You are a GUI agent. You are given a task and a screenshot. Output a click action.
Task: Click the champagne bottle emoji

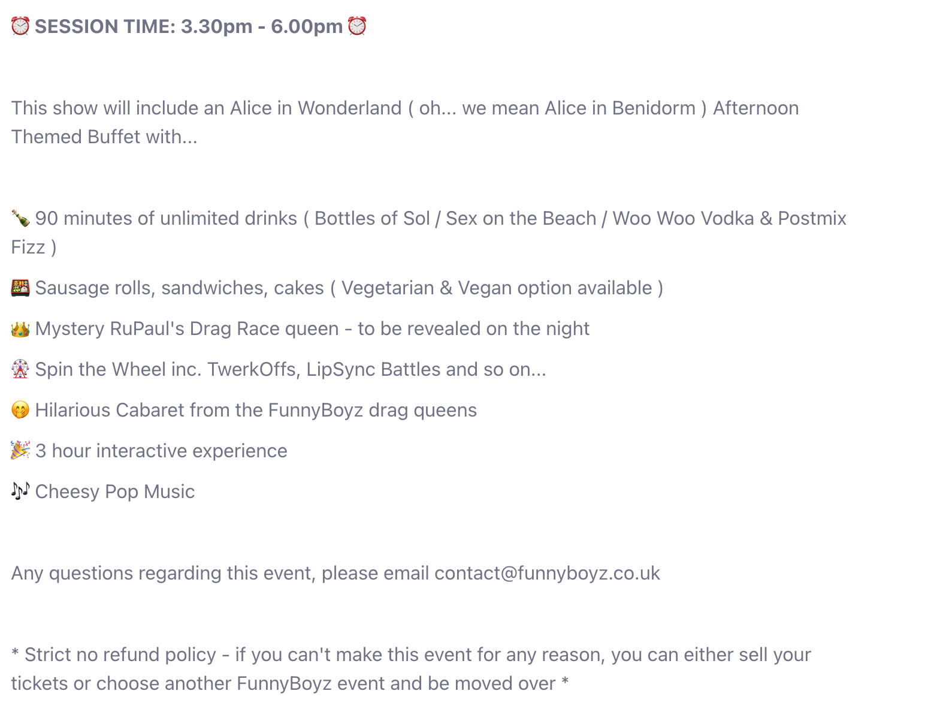(x=20, y=218)
